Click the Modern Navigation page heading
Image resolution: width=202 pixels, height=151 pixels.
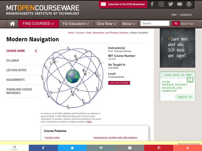(x=33, y=39)
